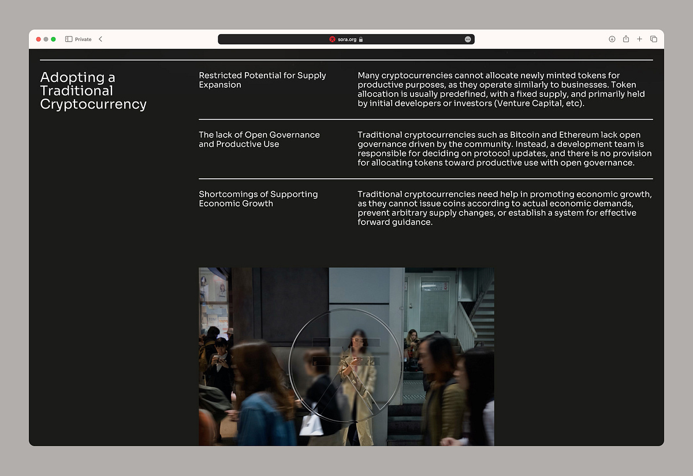Image resolution: width=693 pixels, height=476 pixels.
Task: Close the window with the red button
Action: pos(39,39)
